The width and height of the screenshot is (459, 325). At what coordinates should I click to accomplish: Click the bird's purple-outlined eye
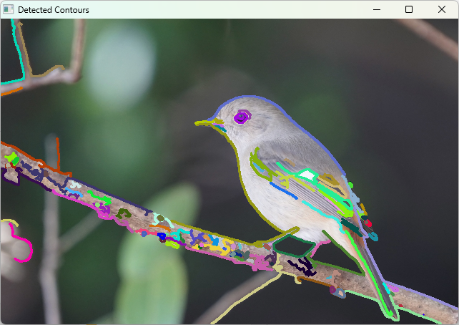[x=242, y=117]
